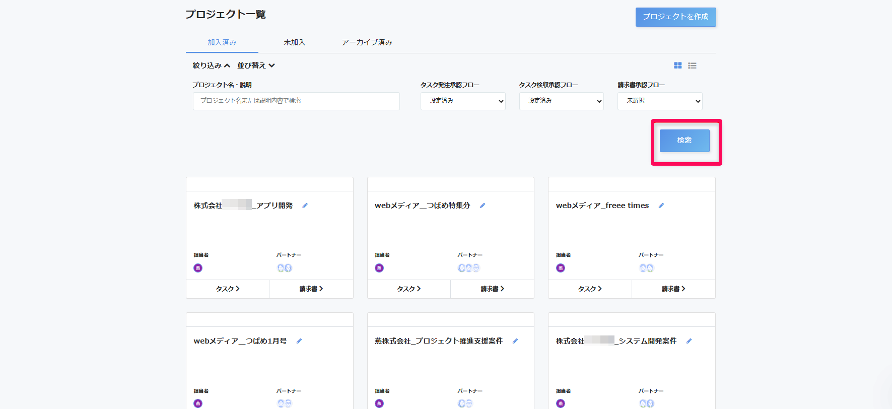Screen dimensions: 892x409
Task: Click パートナー avatars in つばめ特集号 card
Action: 469,268
